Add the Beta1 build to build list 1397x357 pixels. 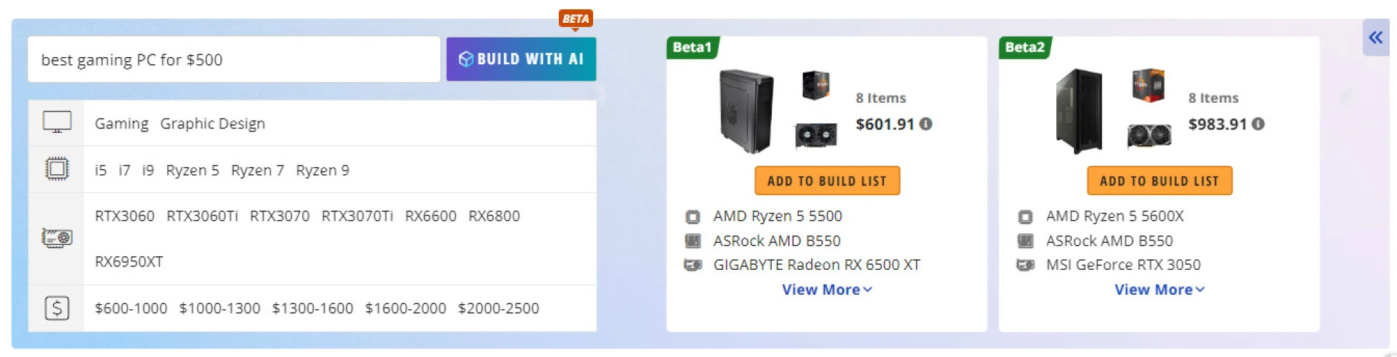click(827, 181)
